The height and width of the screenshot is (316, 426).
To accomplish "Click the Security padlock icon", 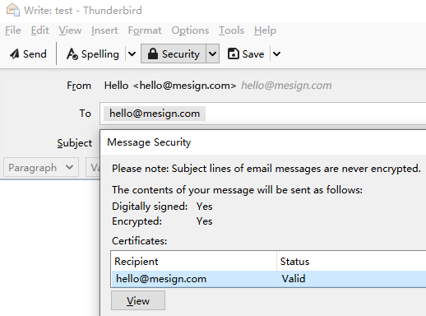I will [x=153, y=53].
